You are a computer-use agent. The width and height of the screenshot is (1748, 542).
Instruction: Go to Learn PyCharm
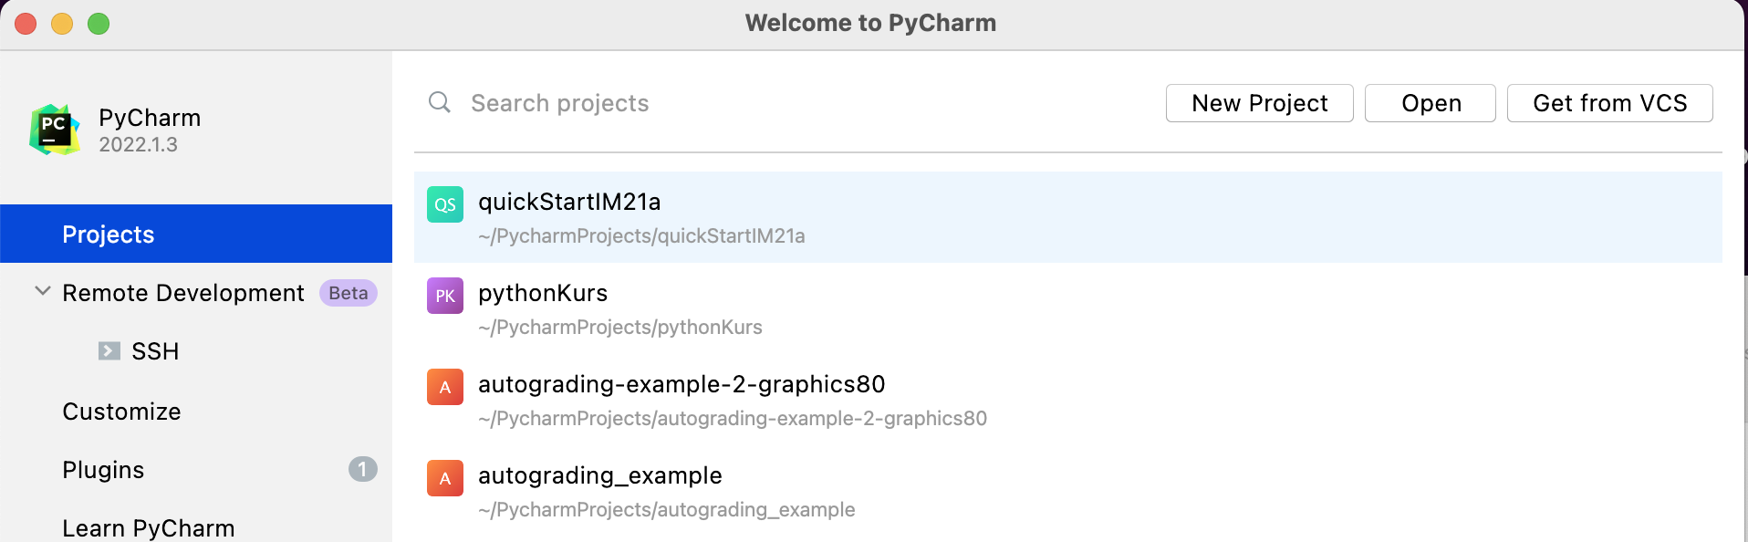point(149,528)
